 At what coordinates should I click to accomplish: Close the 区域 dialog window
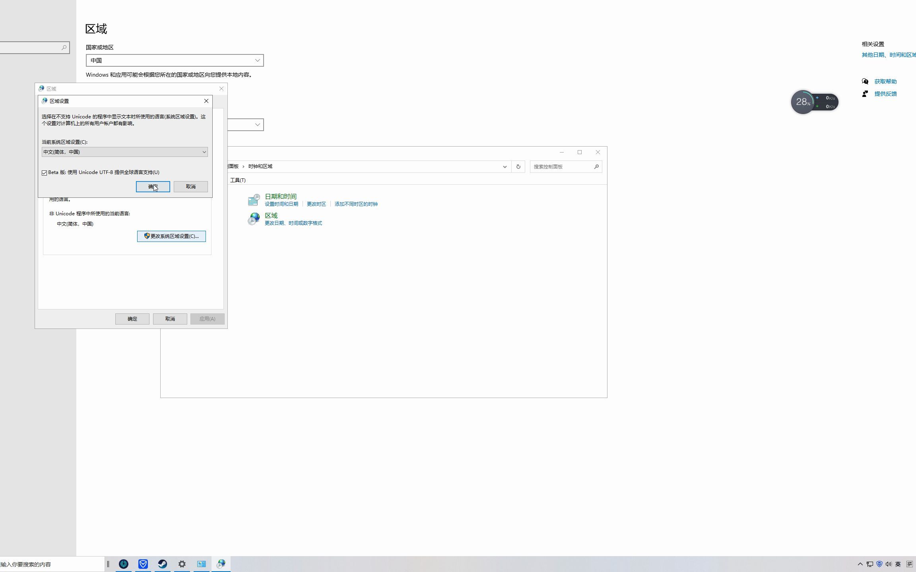point(221,89)
